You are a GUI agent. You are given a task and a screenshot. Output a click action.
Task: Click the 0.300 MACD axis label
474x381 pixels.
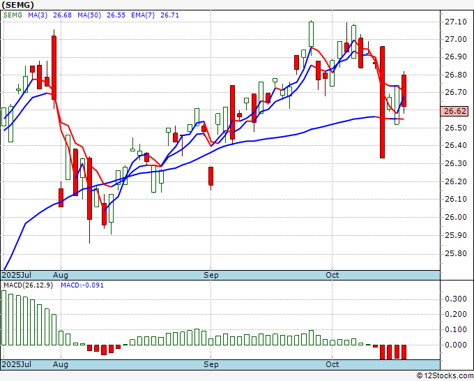456,299
